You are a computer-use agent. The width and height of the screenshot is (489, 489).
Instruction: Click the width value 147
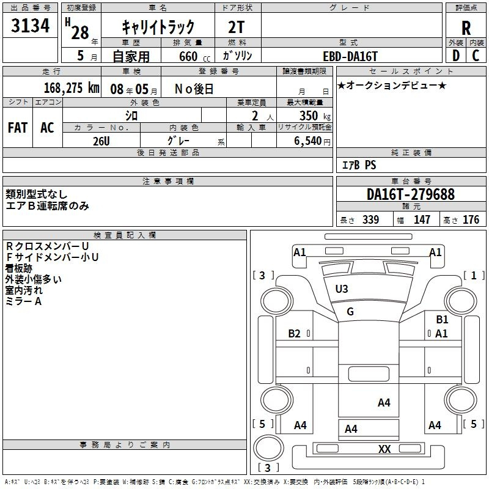click(x=422, y=219)
